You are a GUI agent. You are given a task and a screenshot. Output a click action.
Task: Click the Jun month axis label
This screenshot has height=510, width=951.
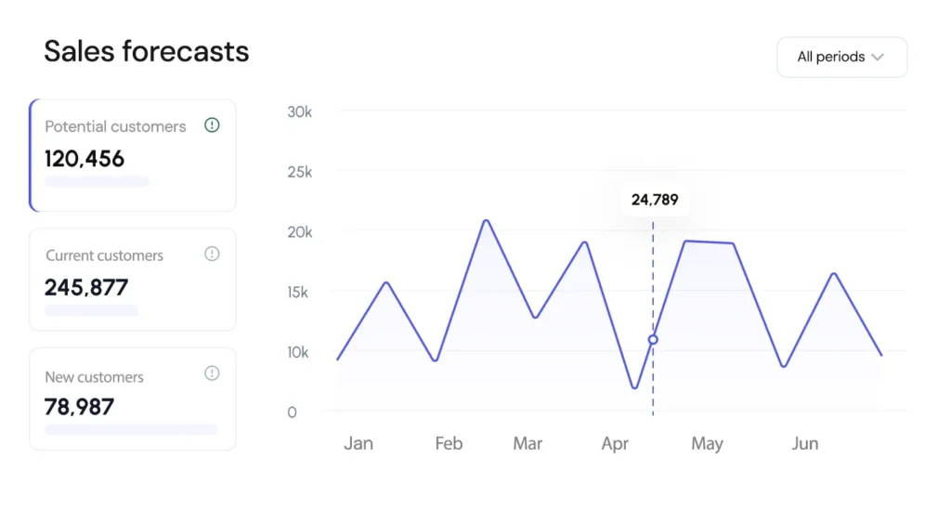coord(805,444)
